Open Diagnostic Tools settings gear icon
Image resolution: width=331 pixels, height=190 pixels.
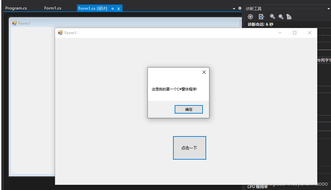point(250,17)
